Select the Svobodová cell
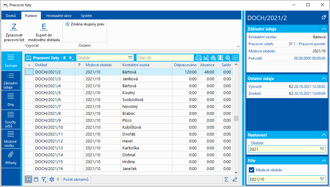The image size is (330, 187). point(146,100)
